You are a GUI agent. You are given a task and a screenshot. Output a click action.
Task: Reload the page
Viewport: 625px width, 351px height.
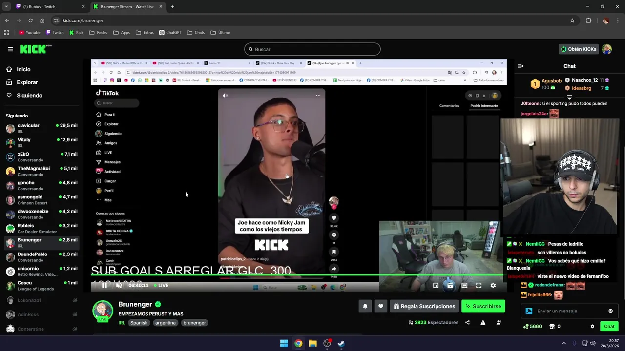tap(30, 20)
